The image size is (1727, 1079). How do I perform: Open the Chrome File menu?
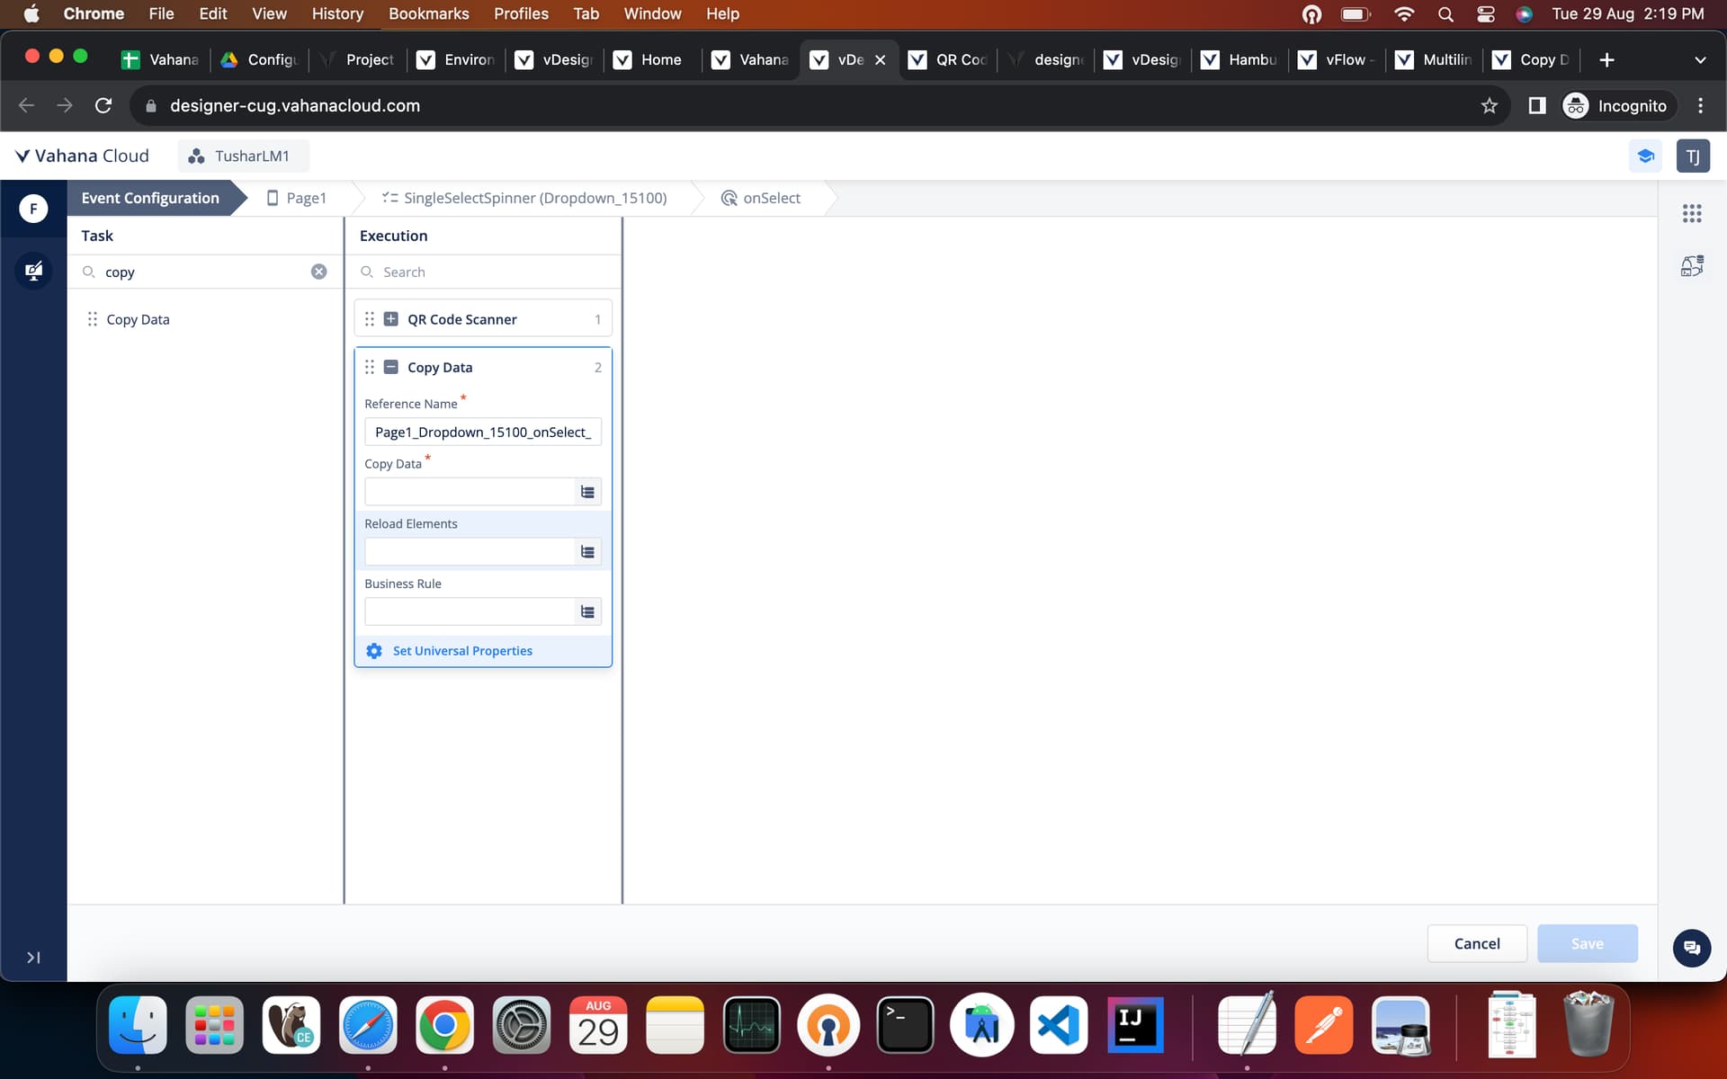[x=161, y=13]
